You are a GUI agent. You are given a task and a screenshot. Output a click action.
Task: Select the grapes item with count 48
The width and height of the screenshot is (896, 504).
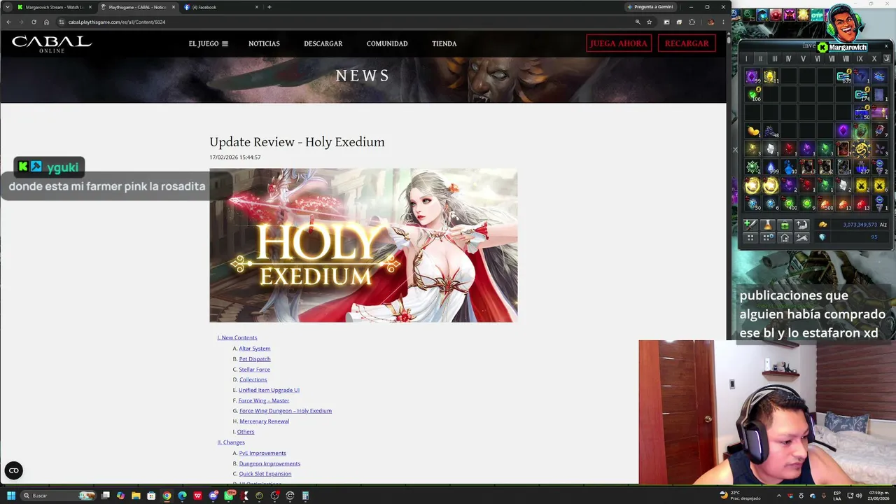pyautogui.click(x=771, y=131)
